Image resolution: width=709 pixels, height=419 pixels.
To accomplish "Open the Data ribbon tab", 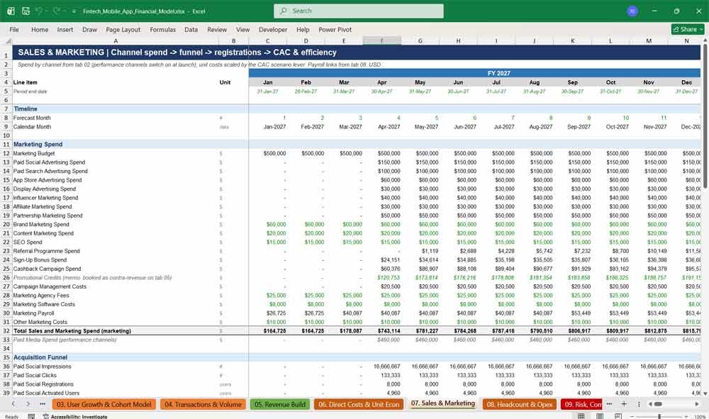I will (x=191, y=29).
